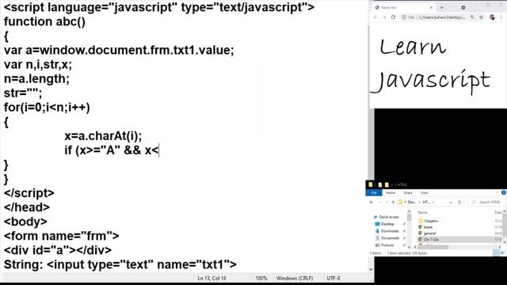Click the line 'for(i=0;i<n;i++)'
This screenshot has width=507, height=285.
click(x=47, y=108)
